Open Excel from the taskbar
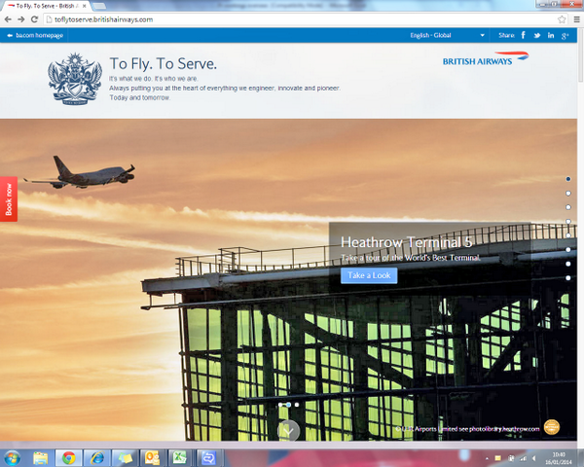The height and width of the screenshot is (467, 584). (181, 457)
